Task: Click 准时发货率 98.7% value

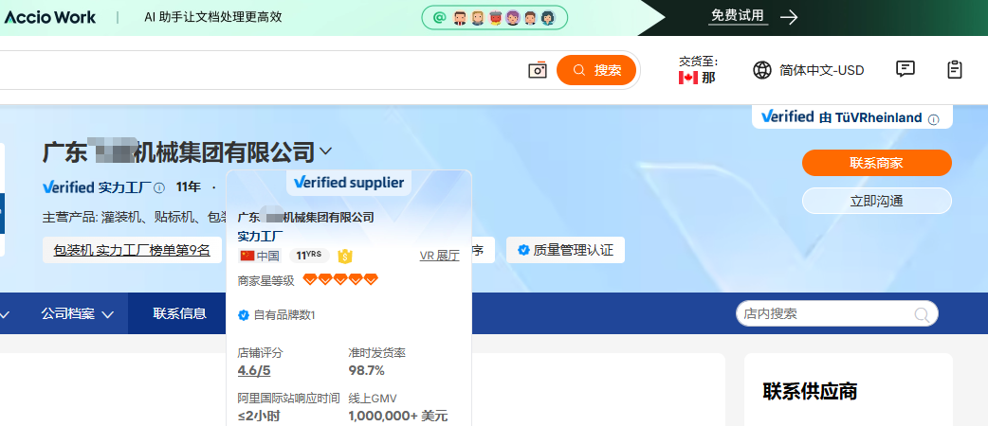Action: pyautogui.click(x=366, y=371)
